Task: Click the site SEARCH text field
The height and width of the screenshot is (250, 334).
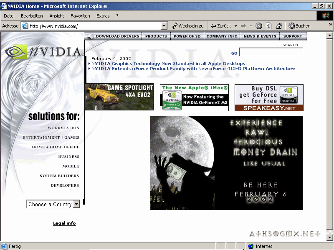Action: point(271,52)
